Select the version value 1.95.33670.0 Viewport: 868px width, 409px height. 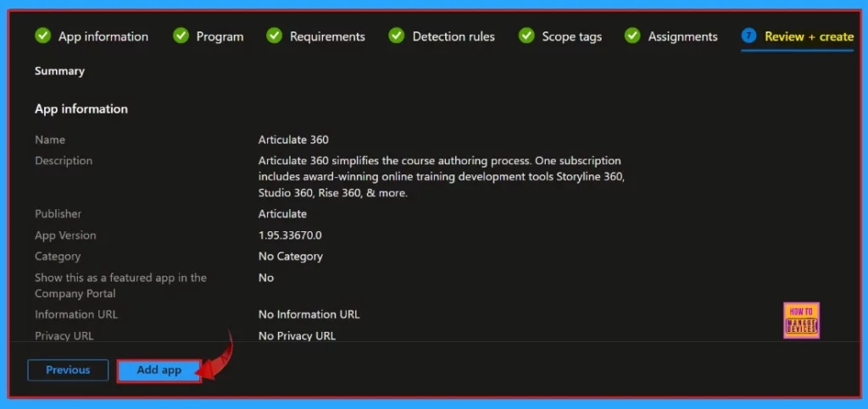(x=290, y=235)
